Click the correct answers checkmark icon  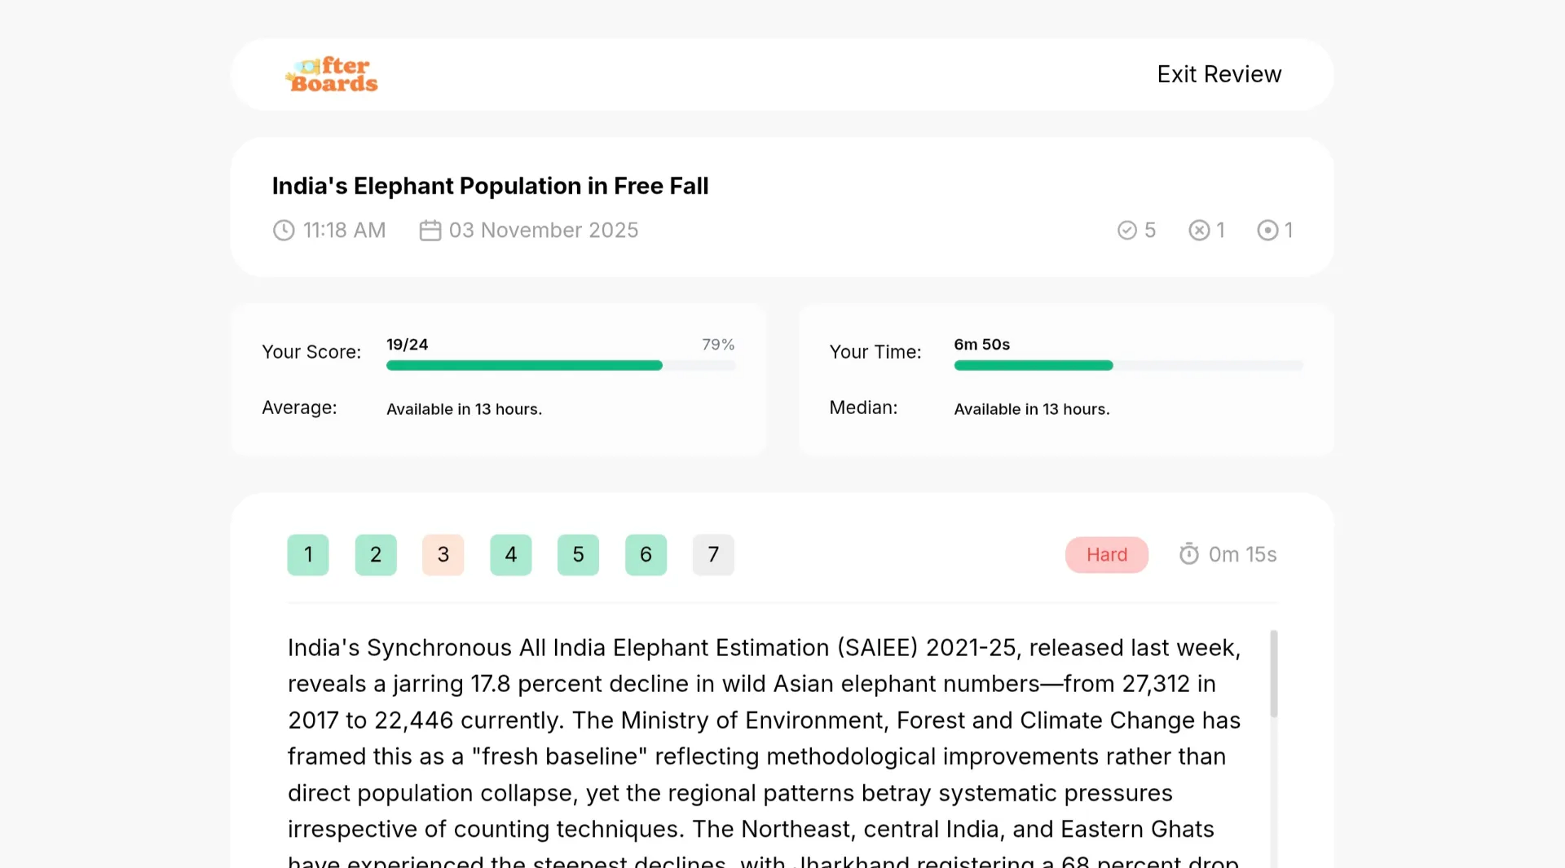(1127, 231)
